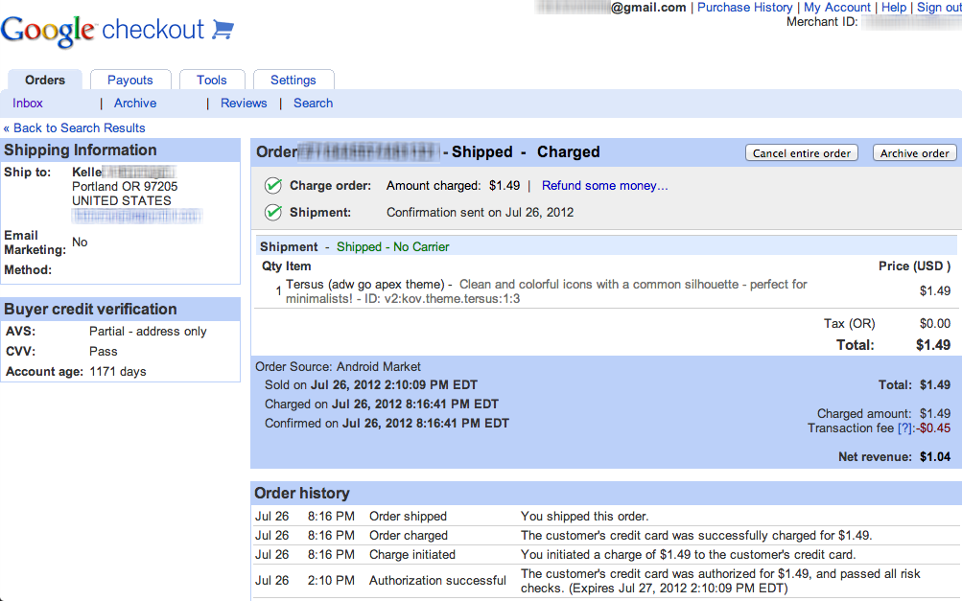Click the green checkmark beside Charge order

[x=273, y=186]
